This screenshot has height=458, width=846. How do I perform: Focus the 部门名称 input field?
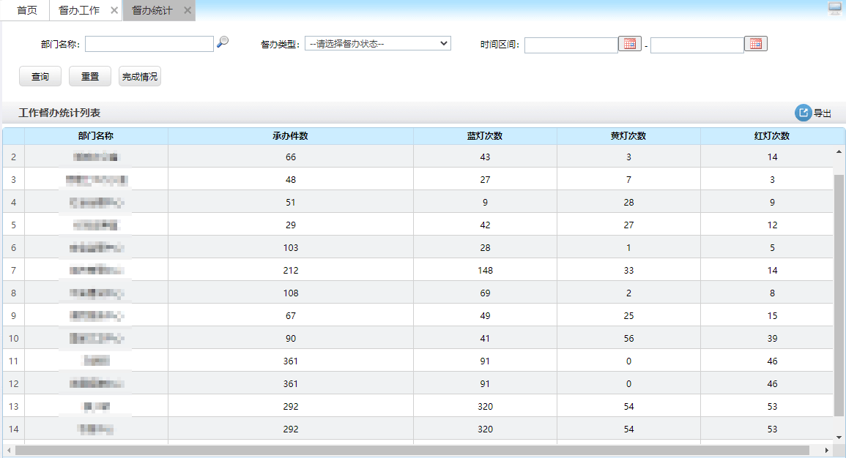click(x=149, y=45)
